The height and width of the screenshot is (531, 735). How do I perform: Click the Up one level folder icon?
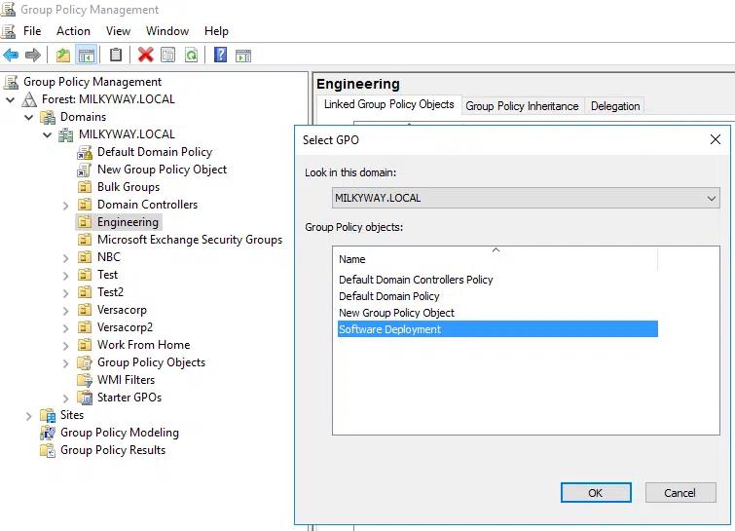[x=63, y=56]
